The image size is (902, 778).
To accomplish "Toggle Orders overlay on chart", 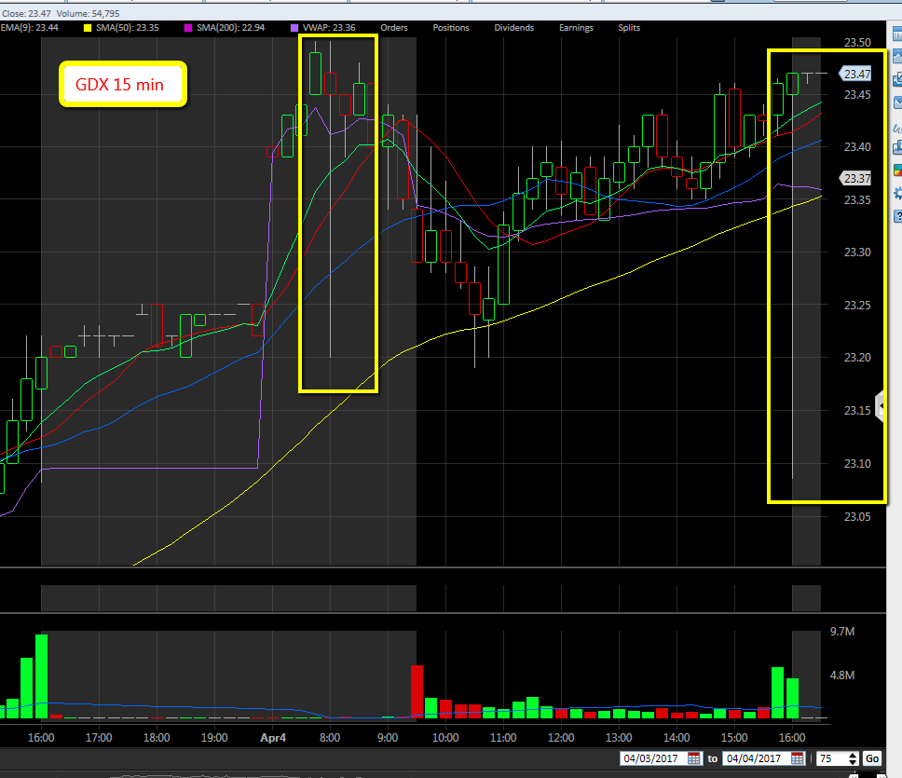I will (393, 28).
